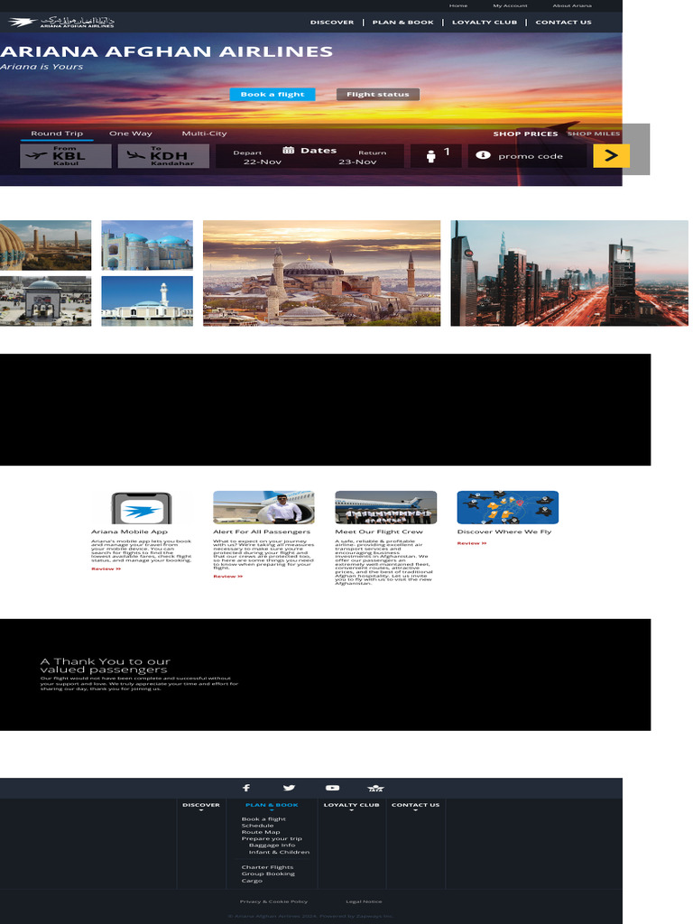Click Review link under Discover Where We Fly
Image resolution: width=693 pixels, height=924 pixels.
472,543
